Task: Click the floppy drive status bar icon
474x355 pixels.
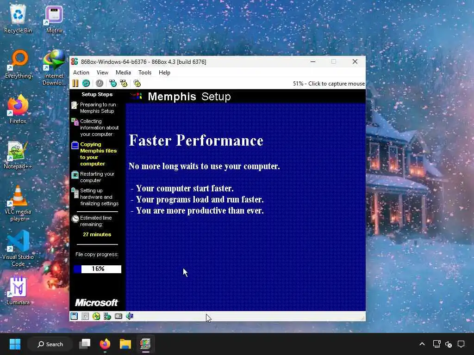Action: 74,316
